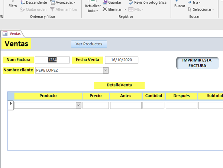Run Revisión ortográfica spell check
Screen dimensions: 223x168
pos(148,3)
